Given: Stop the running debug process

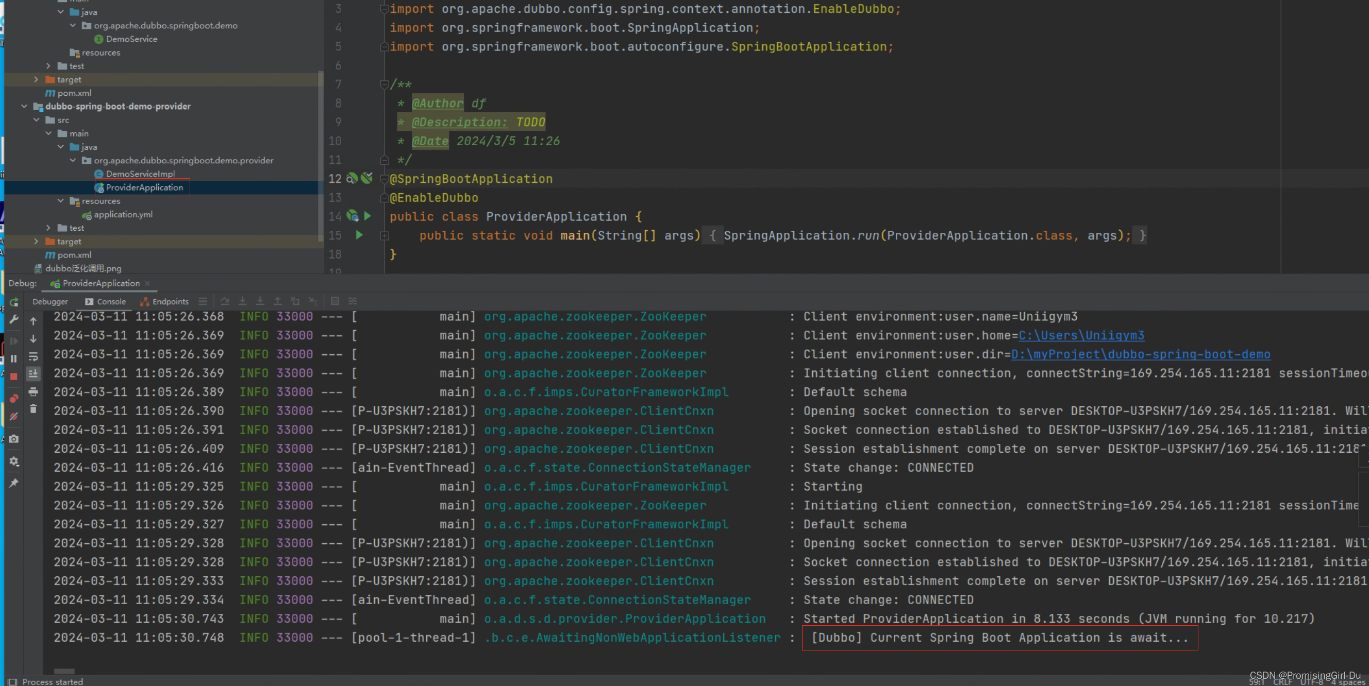Looking at the screenshot, I should click(x=14, y=376).
